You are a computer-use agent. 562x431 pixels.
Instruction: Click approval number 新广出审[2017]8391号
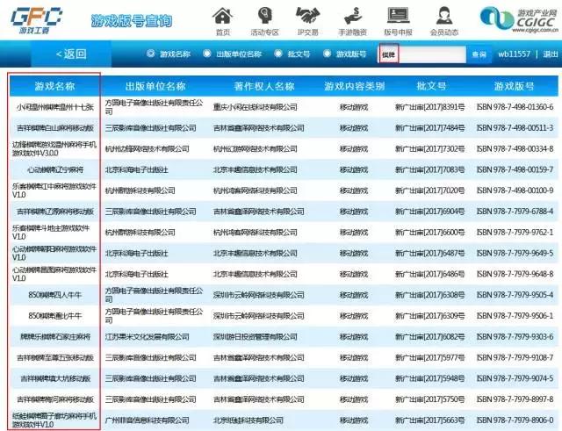[x=429, y=107]
